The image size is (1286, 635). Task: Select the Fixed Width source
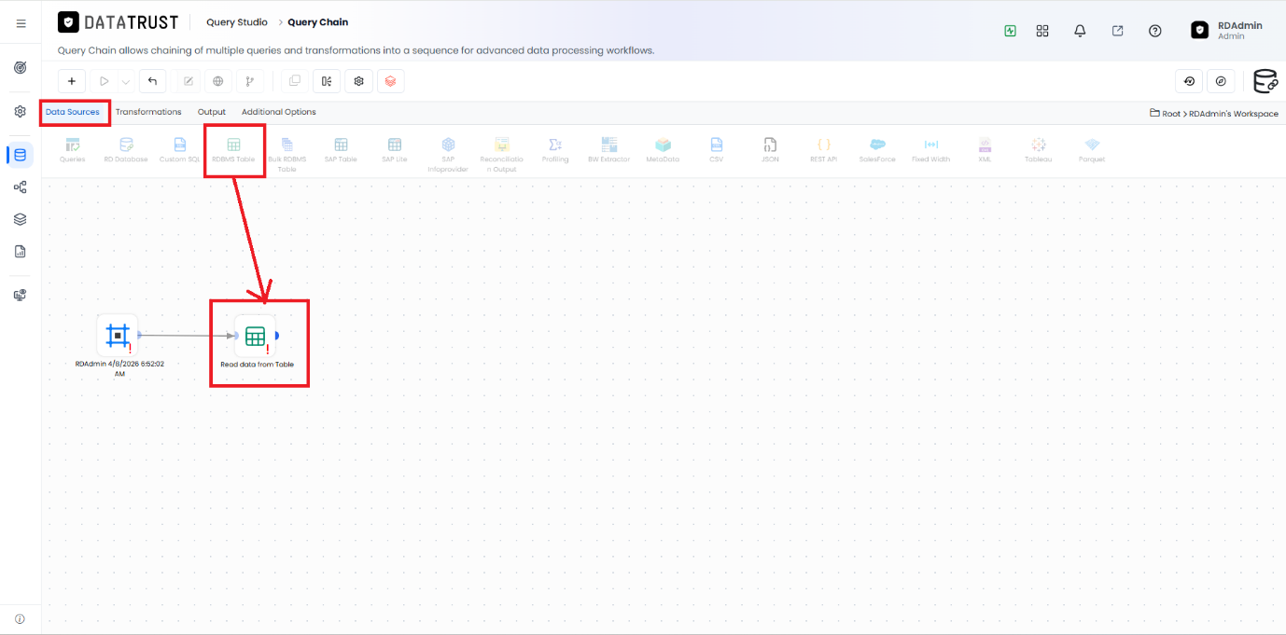(931, 149)
